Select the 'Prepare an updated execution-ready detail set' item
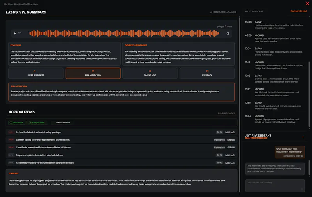Image resolution: width=312 pixels, height=197 pixels. pos(121,155)
